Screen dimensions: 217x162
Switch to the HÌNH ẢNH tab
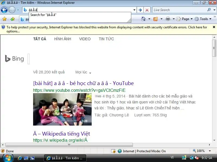pos(63,39)
